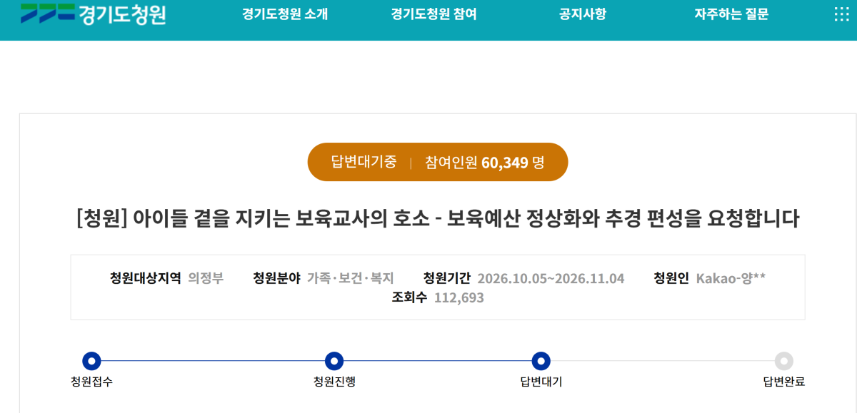Click the 청원인 label
The width and height of the screenshot is (857, 413).
671,278
